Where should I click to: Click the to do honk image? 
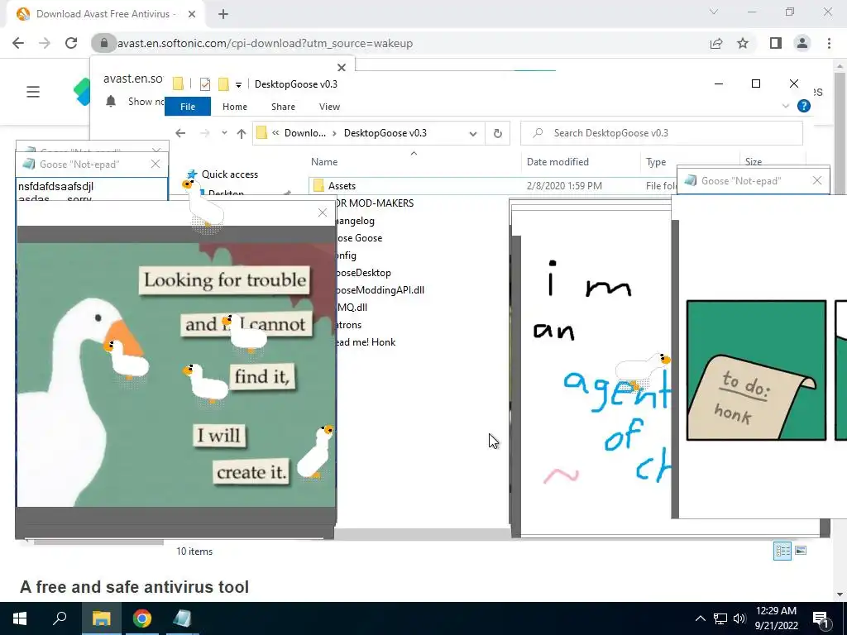756,370
